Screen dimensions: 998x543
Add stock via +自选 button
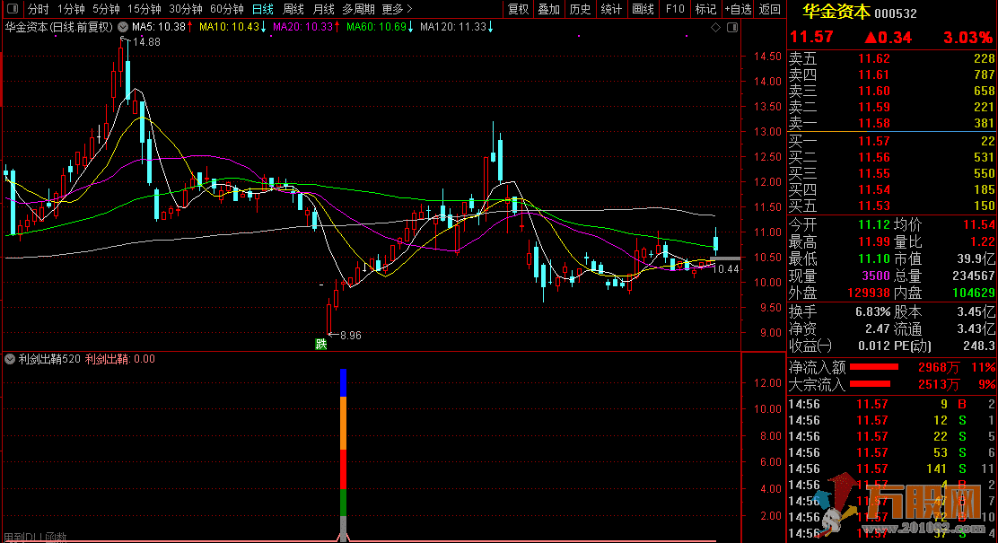click(738, 9)
